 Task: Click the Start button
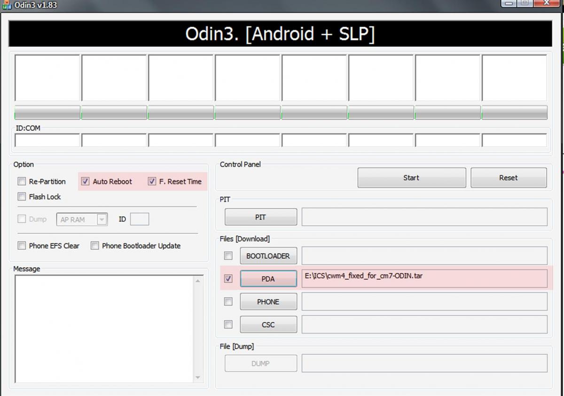(x=412, y=178)
